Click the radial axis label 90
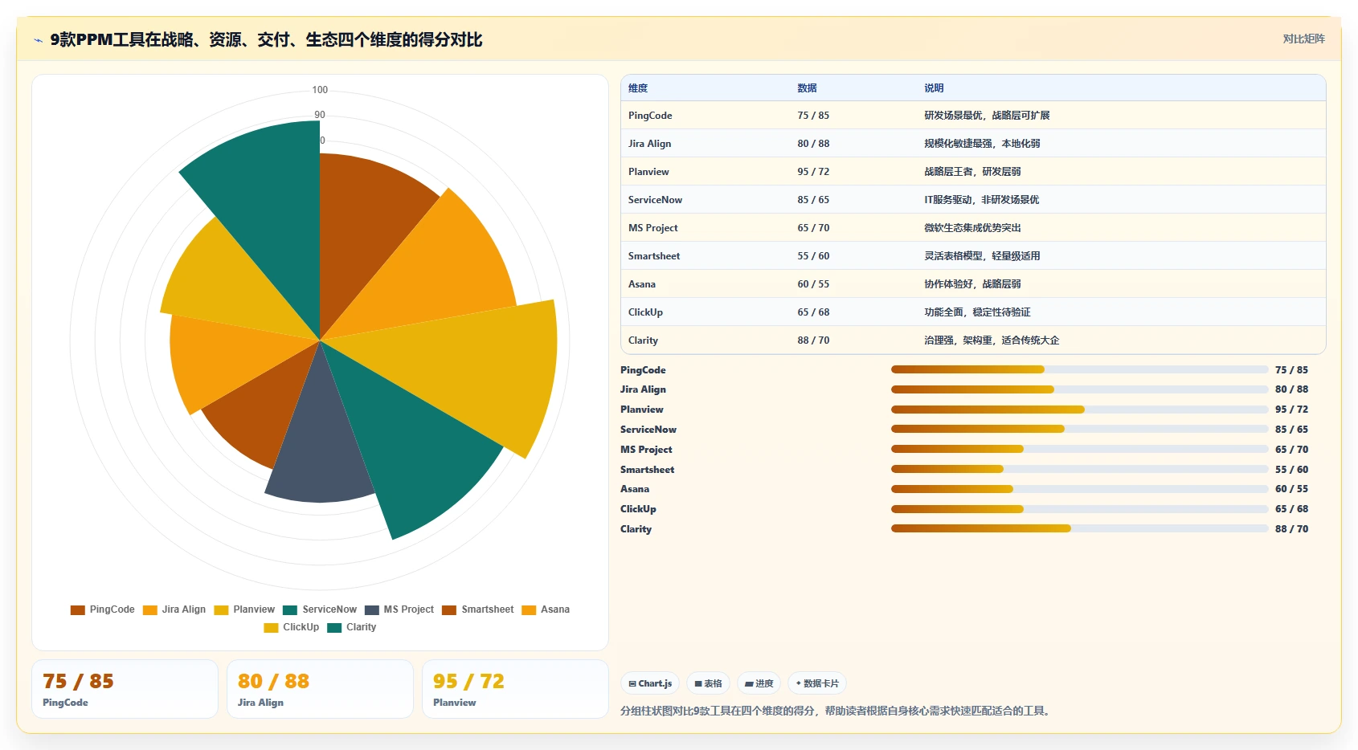The width and height of the screenshot is (1358, 750). click(320, 115)
